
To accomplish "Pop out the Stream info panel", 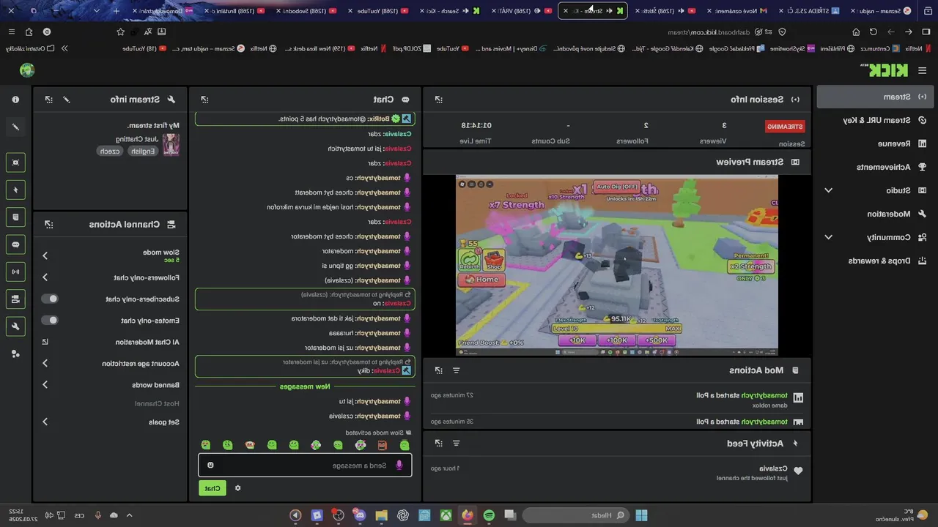I will pos(48,100).
